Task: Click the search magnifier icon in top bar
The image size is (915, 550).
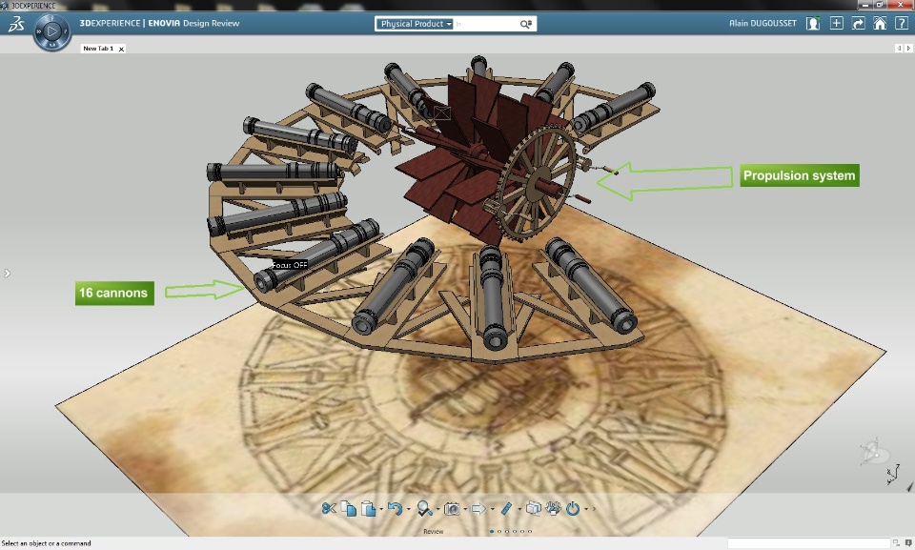Action: click(526, 24)
